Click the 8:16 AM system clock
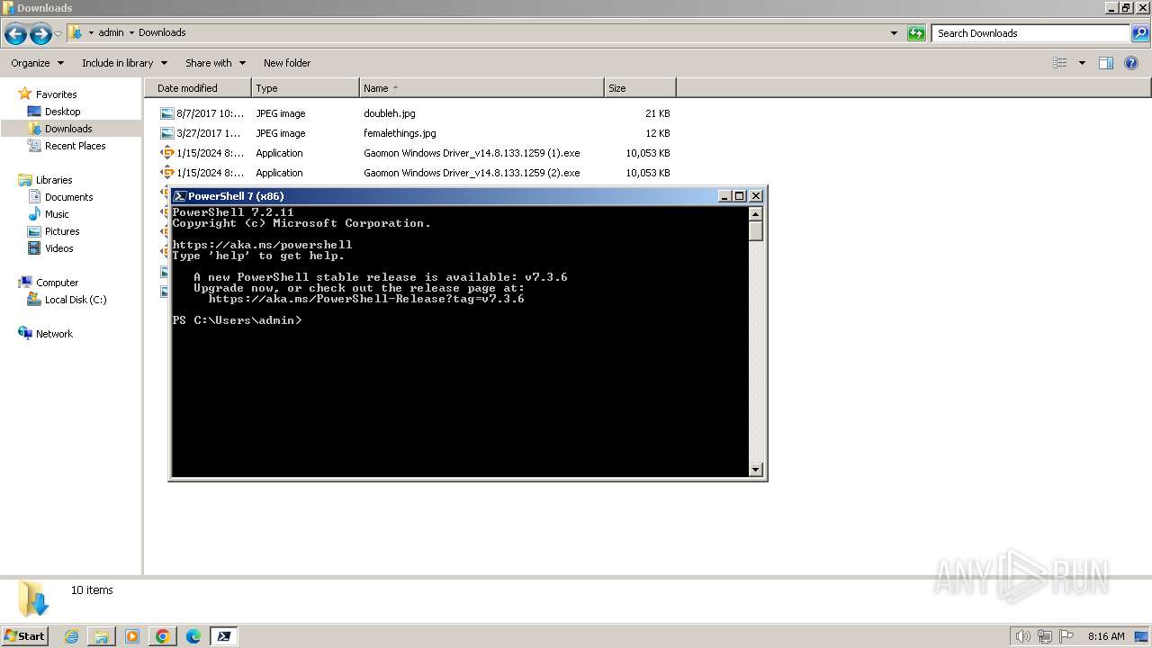The width and height of the screenshot is (1152, 648). point(1106,636)
